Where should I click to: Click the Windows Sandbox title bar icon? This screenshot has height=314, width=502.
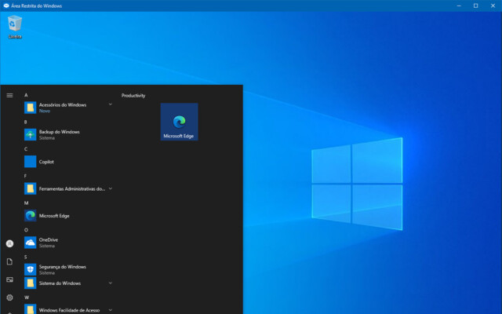coord(6,5)
